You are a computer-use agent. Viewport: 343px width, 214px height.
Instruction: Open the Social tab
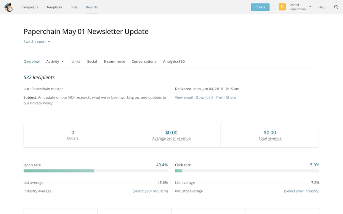click(x=92, y=62)
